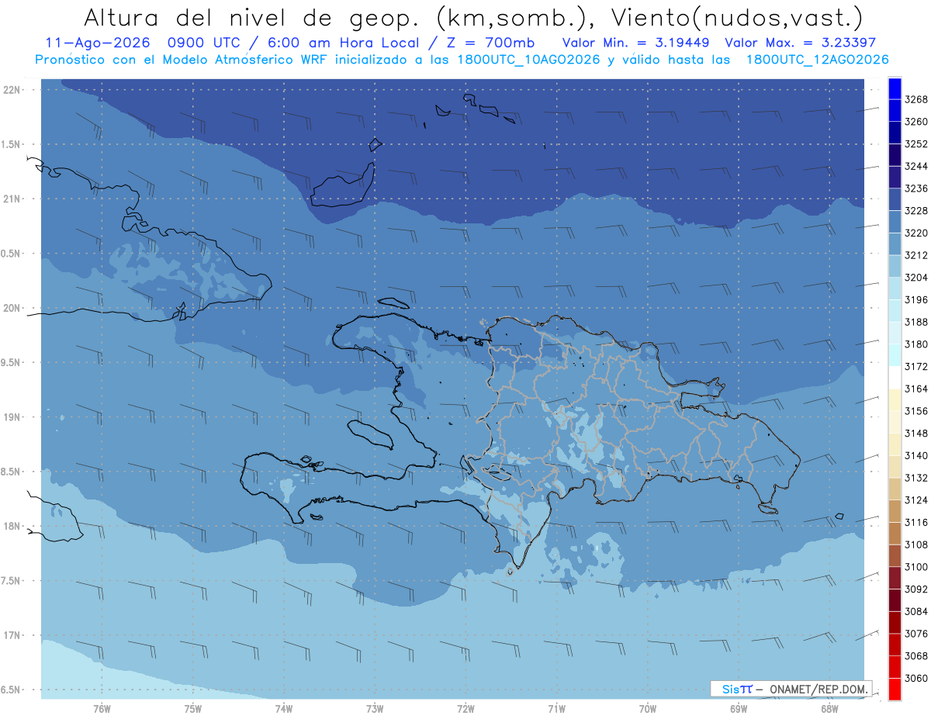Click the '3108' legend value
931x719 pixels.
pyautogui.click(x=915, y=544)
